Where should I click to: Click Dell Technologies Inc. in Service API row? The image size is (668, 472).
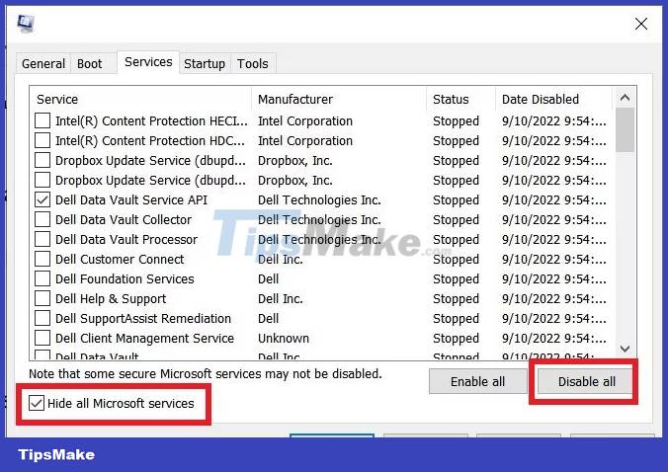(x=319, y=200)
